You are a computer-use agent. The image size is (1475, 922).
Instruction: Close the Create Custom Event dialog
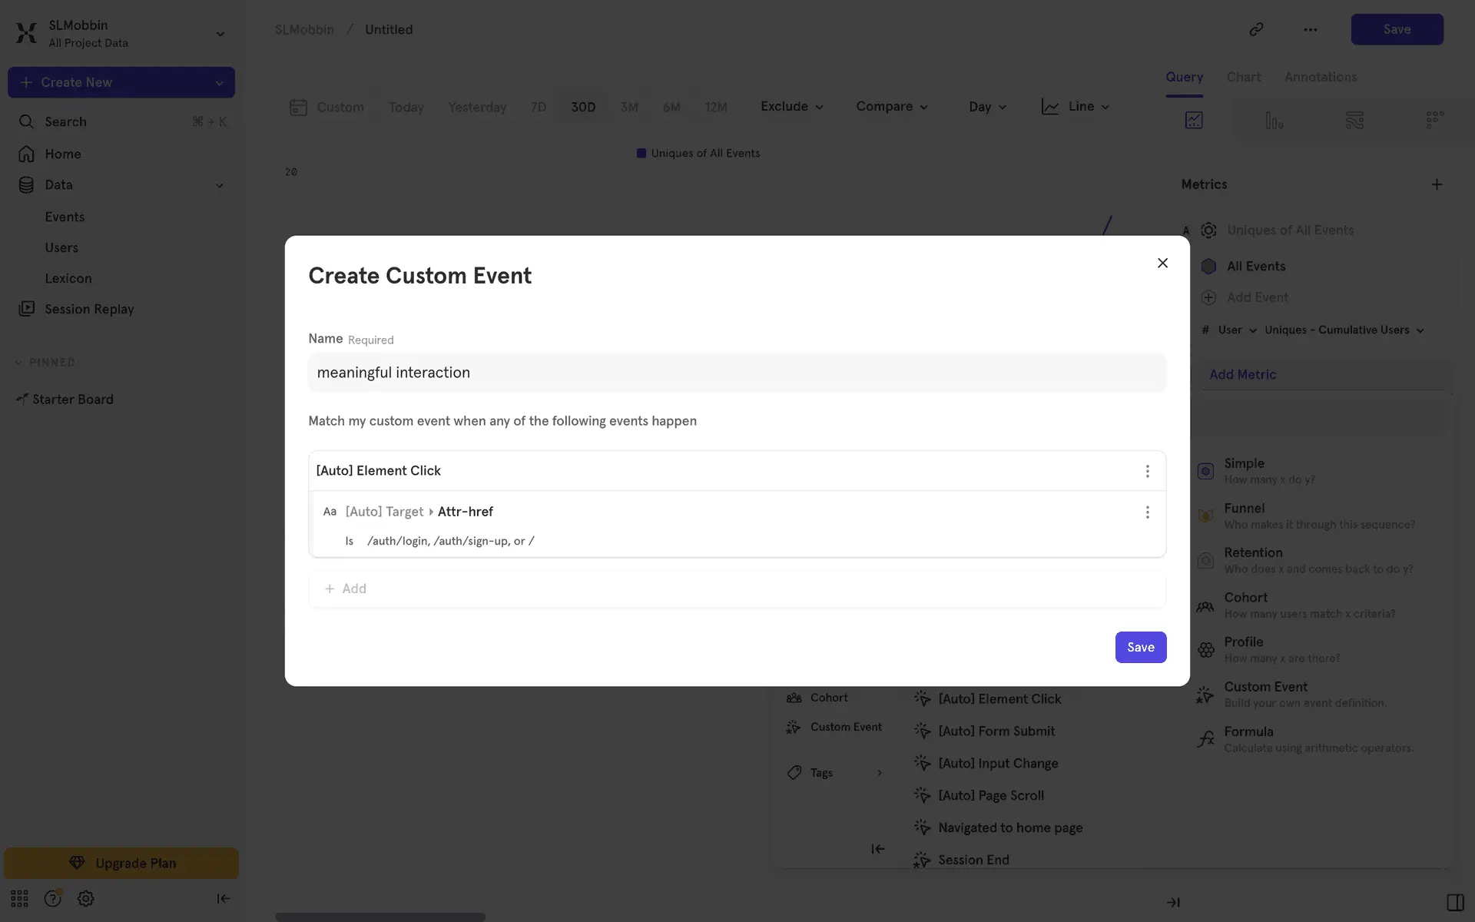coord(1162,263)
